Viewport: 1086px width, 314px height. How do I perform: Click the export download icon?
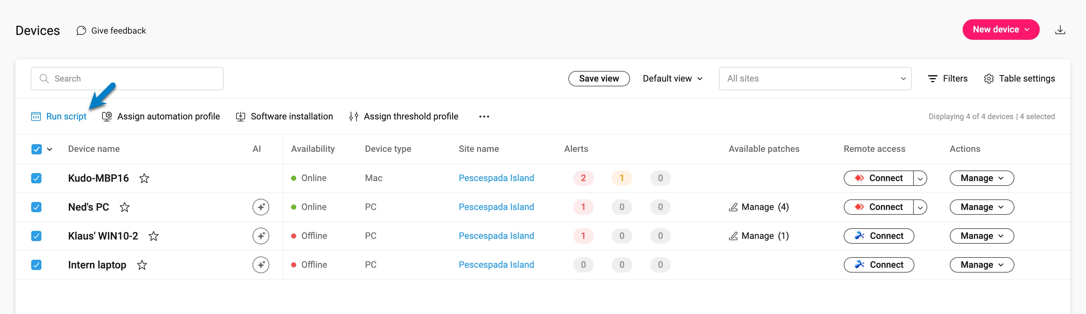(x=1060, y=30)
